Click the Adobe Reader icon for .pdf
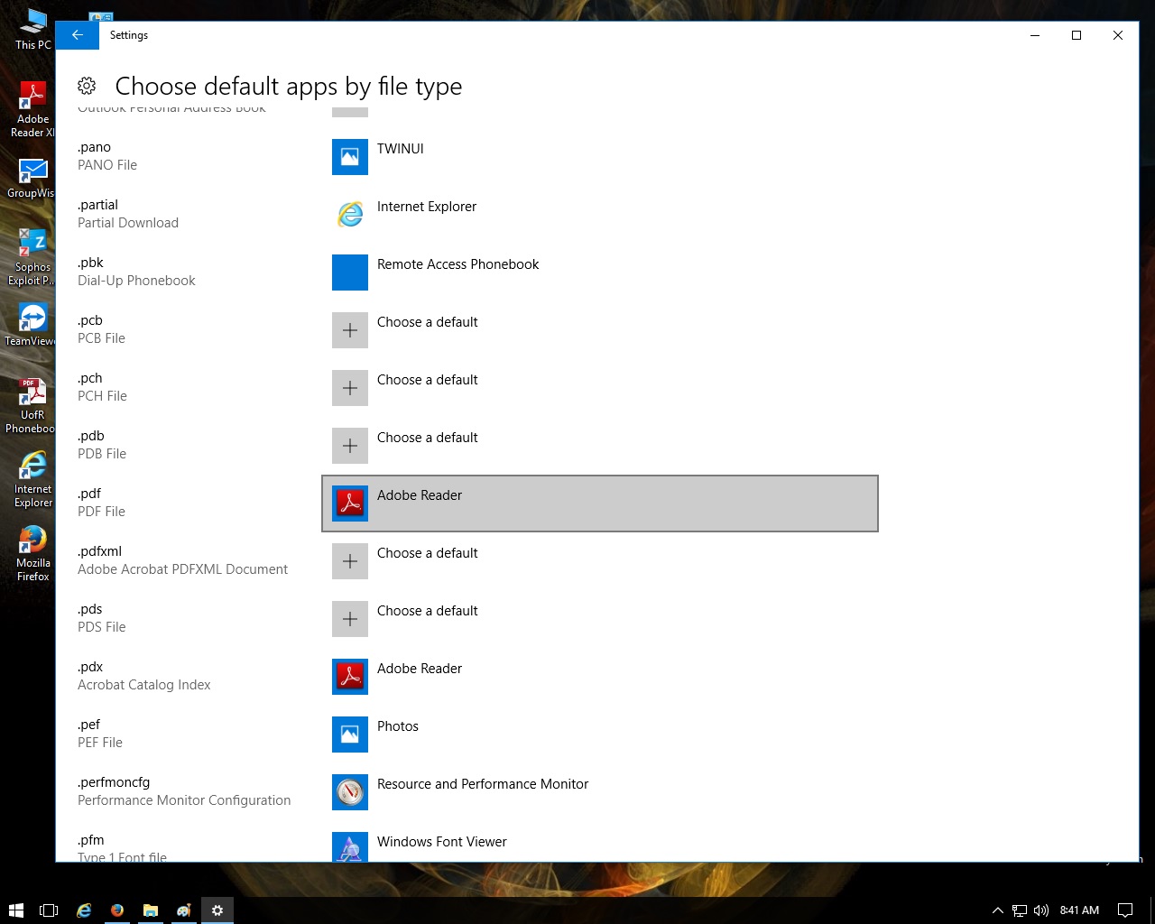The height and width of the screenshot is (924, 1155). coord(350,504)
